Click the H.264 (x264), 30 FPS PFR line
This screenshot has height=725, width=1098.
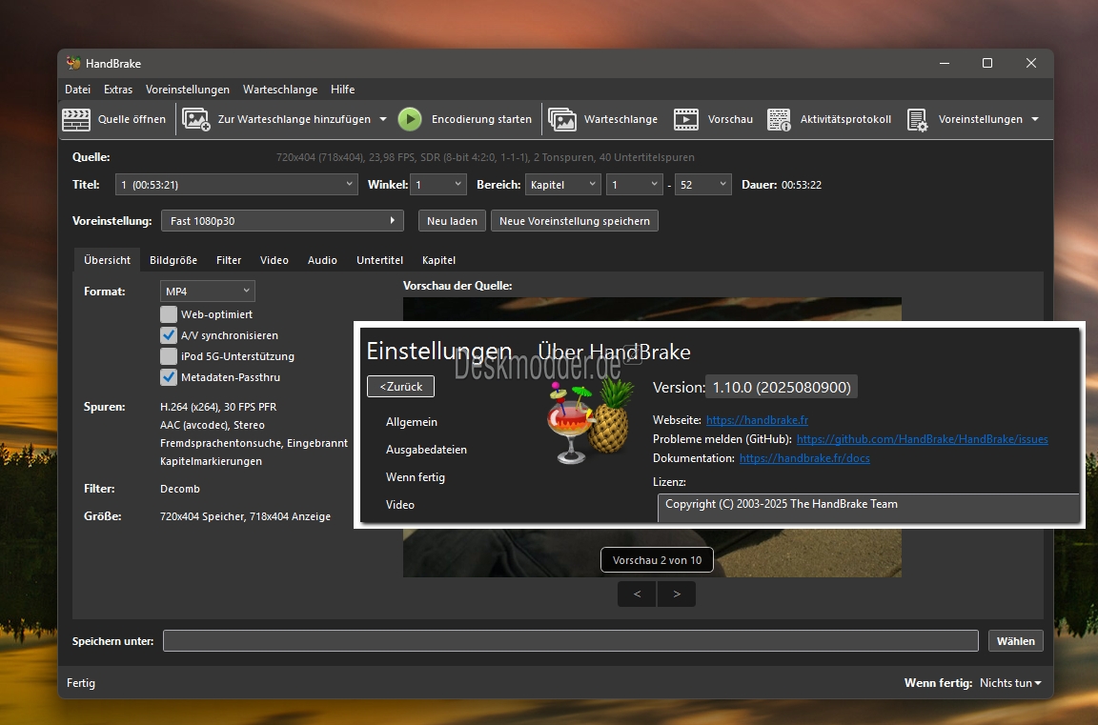coord(218,407)
